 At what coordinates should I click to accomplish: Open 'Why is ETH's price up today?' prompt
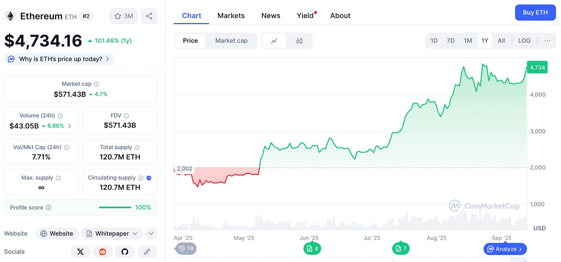tap(59, 59)
